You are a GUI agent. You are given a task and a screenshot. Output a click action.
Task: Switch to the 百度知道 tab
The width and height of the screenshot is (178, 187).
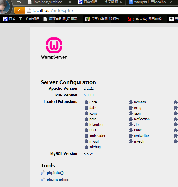pyautogui.click(x=101, y=2)
